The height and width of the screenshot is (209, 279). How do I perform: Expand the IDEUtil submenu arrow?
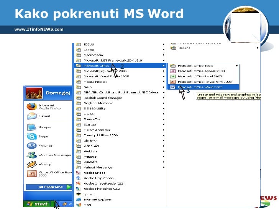(163, 44)
